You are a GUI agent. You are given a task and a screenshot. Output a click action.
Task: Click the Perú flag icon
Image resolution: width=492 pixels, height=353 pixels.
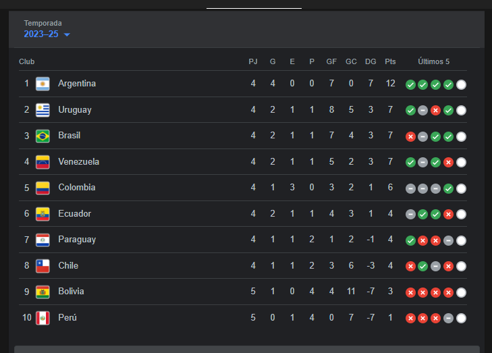click(x=43, y=318)
